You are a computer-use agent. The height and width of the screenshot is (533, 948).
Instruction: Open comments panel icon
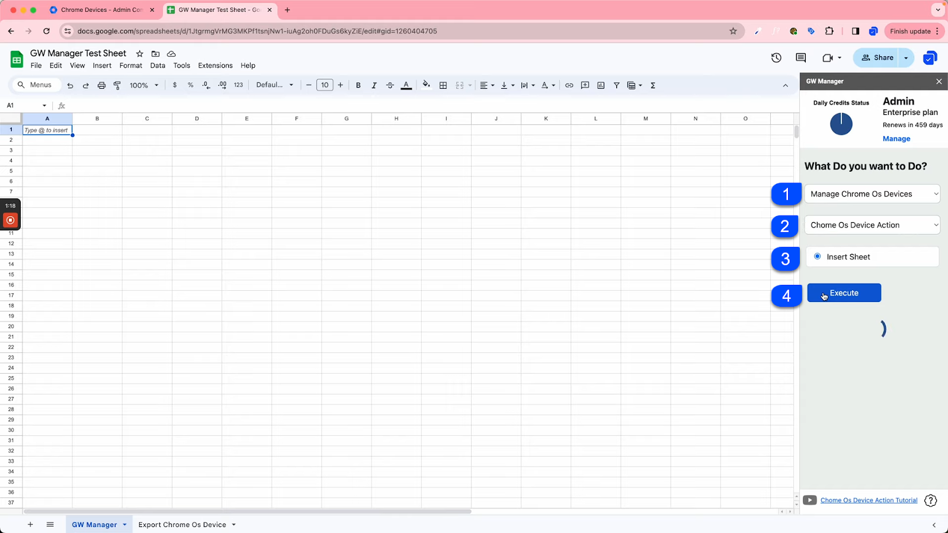pos(801,57)
